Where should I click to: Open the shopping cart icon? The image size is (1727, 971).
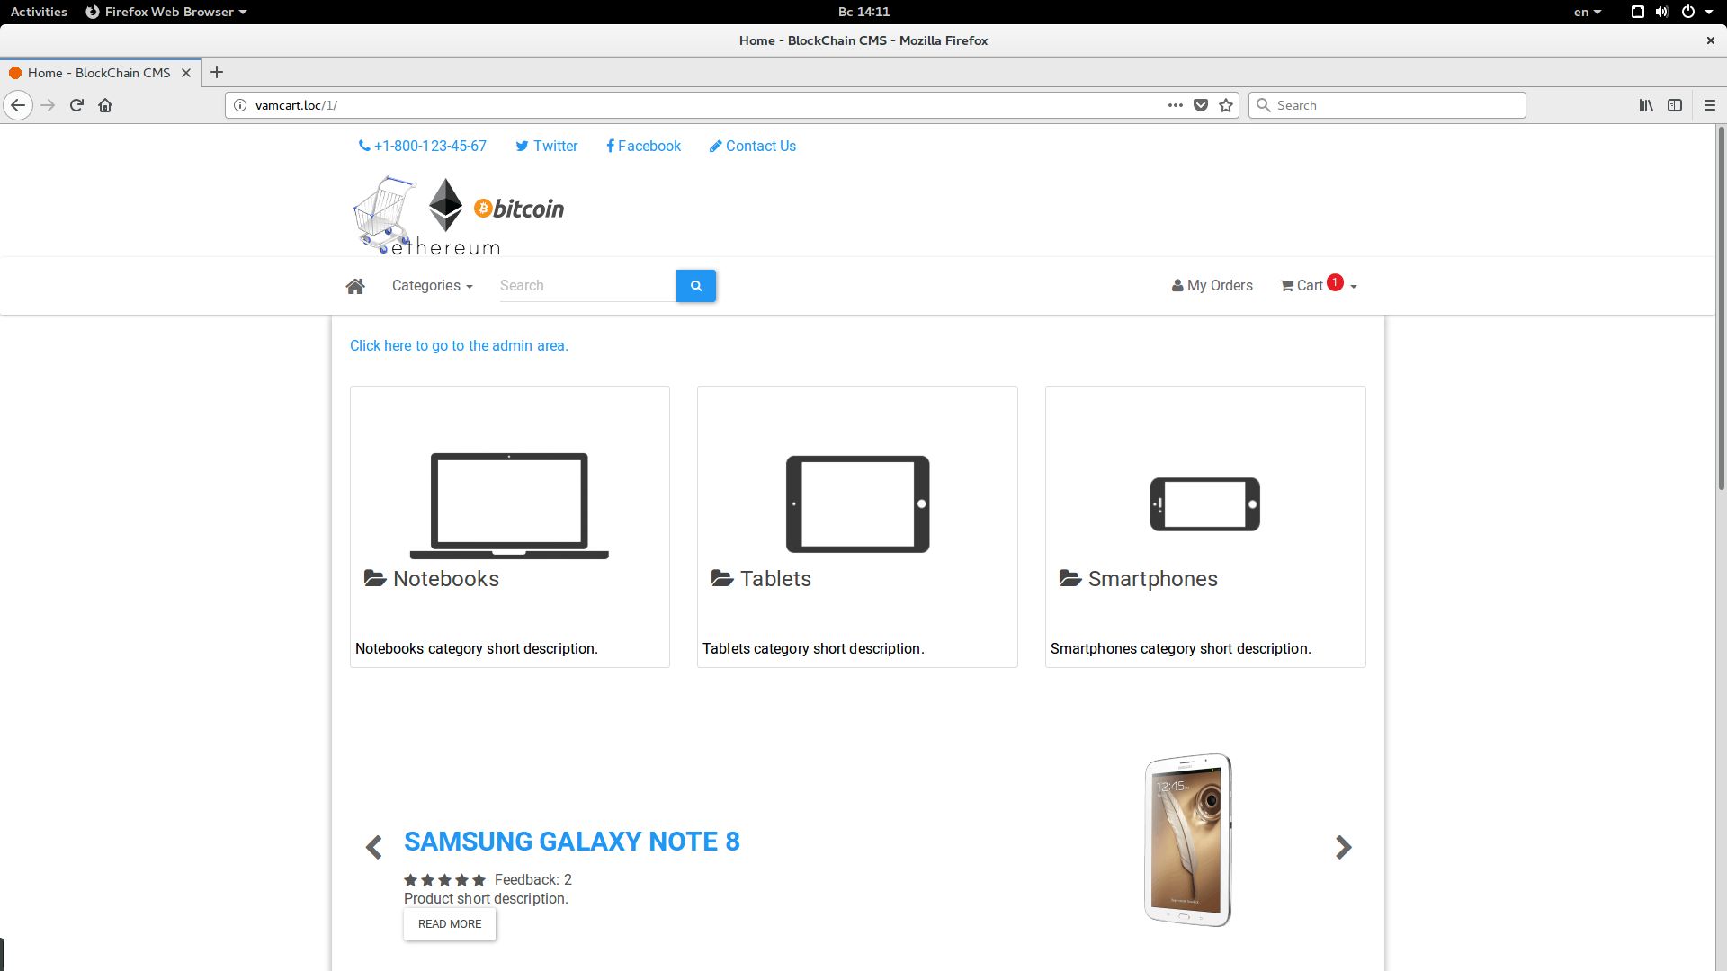pos(1287,286)
